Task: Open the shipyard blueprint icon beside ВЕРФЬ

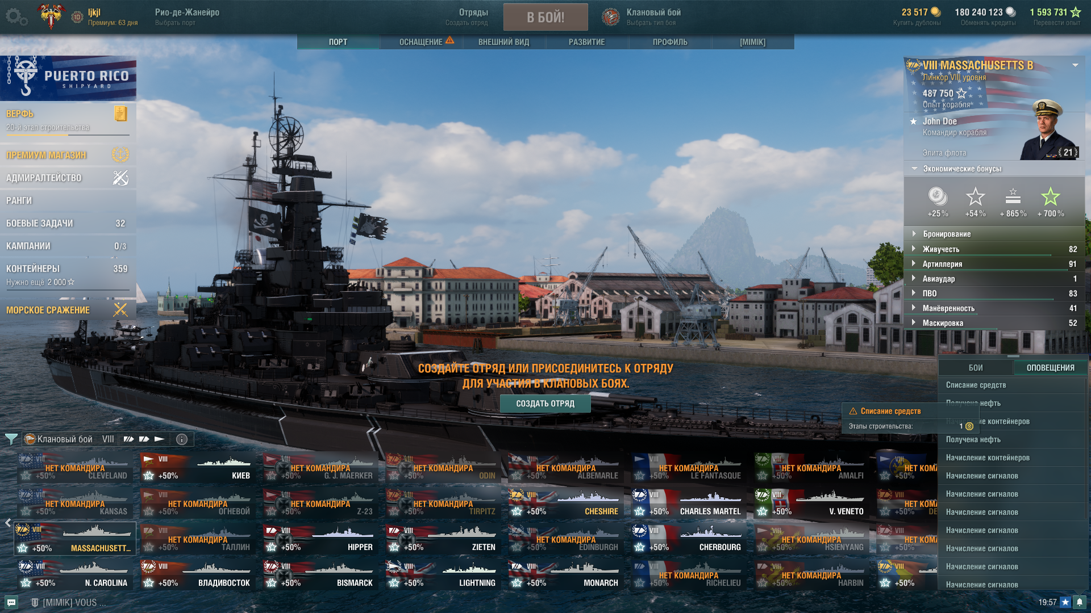Action: pos(120,114)
